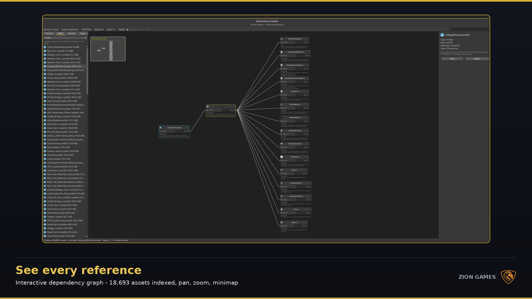Click the cube icon beside Big Farm 1.prefab
Screen dimensions: 532x299
[45, 51]
